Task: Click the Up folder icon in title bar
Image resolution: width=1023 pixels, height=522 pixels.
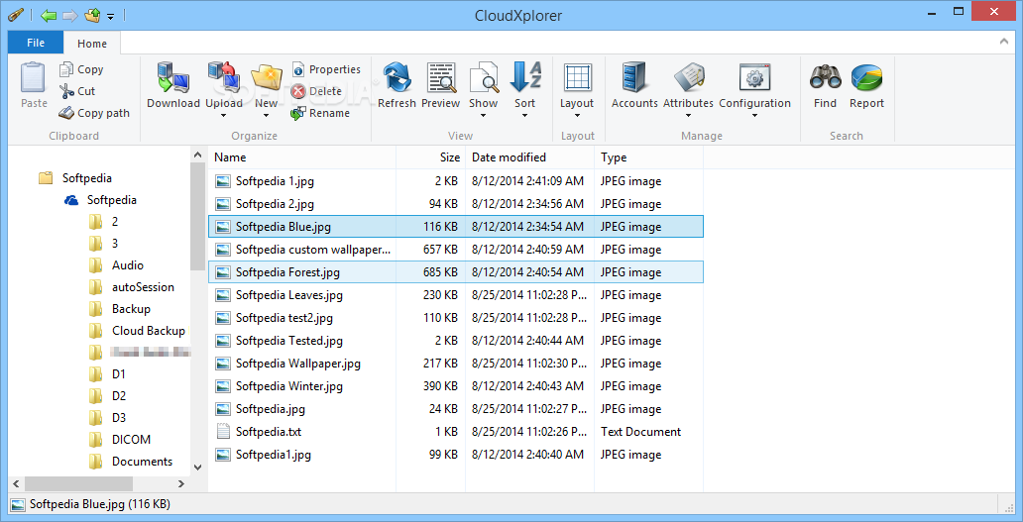Action: click(x=91, y=15)
